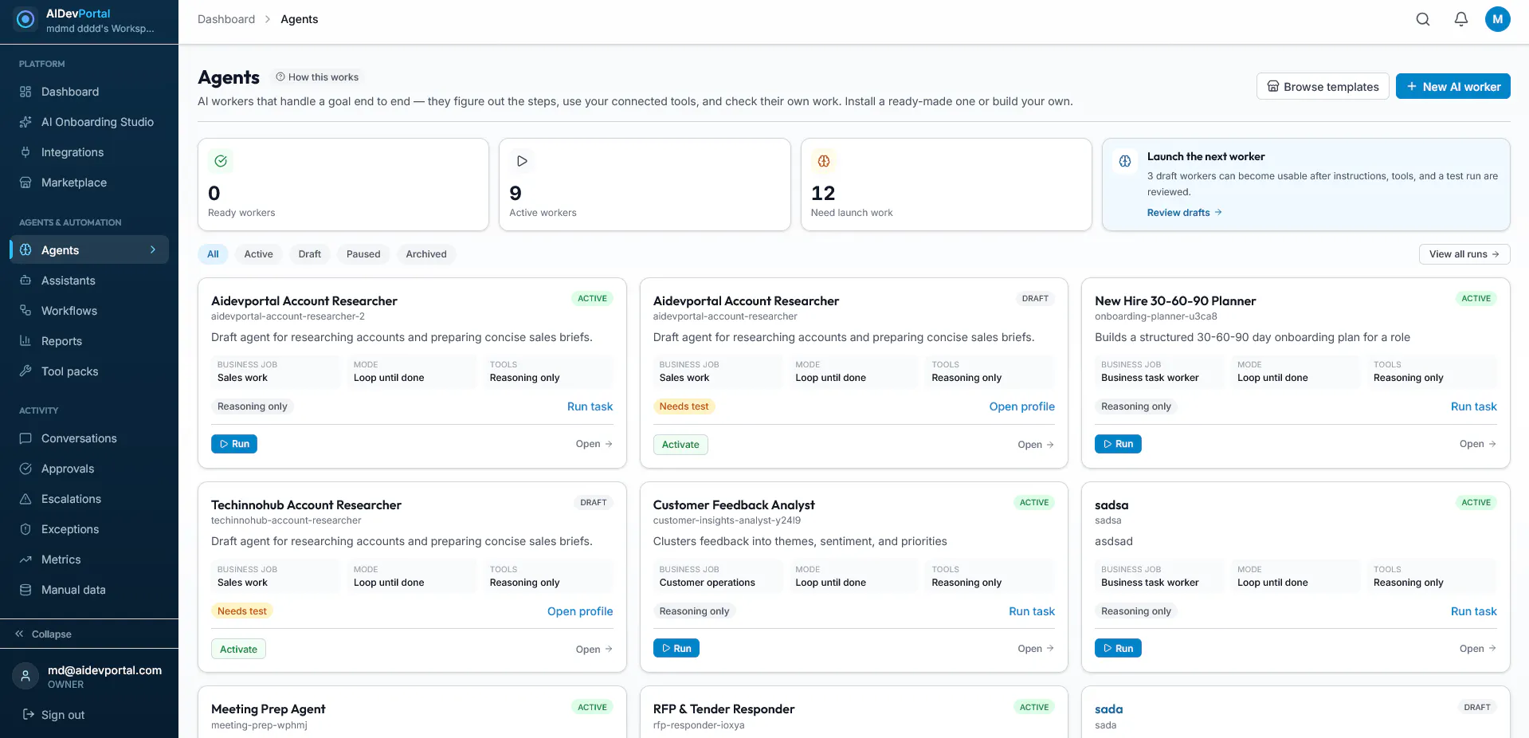
Task: Click the workspace name in sidebar header
Action: click(x=100, y=29)
